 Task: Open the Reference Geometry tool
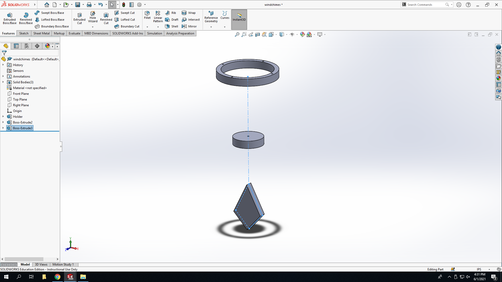[x=211, y=17]
